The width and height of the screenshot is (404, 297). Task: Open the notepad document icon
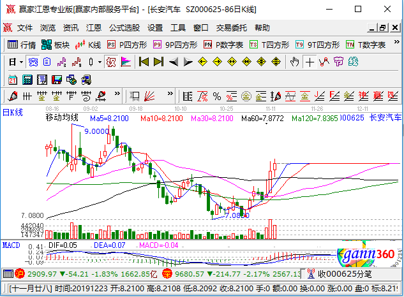(42, 80)
